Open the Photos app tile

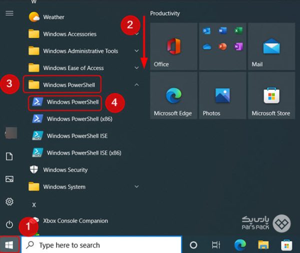(x=222, y=96)
